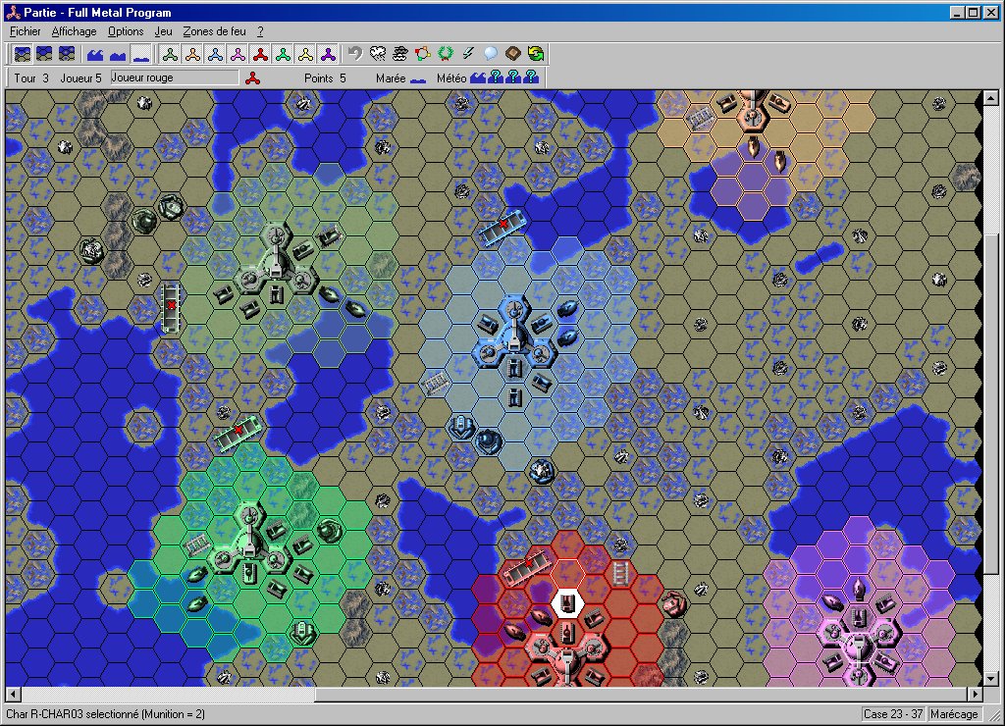Select the yellow player color icon

pos(305,53)
